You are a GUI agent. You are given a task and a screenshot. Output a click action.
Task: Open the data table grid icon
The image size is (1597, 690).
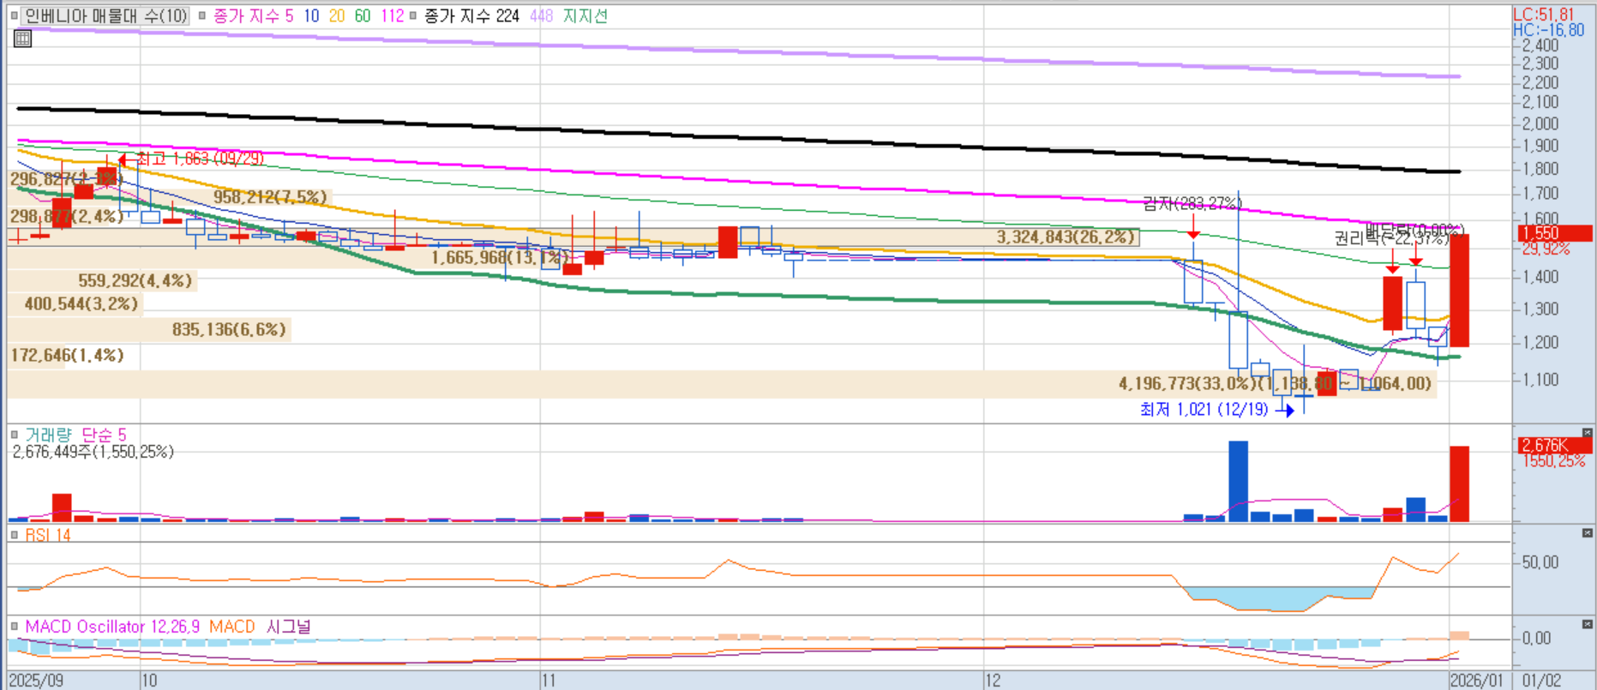tap(23, 38)
